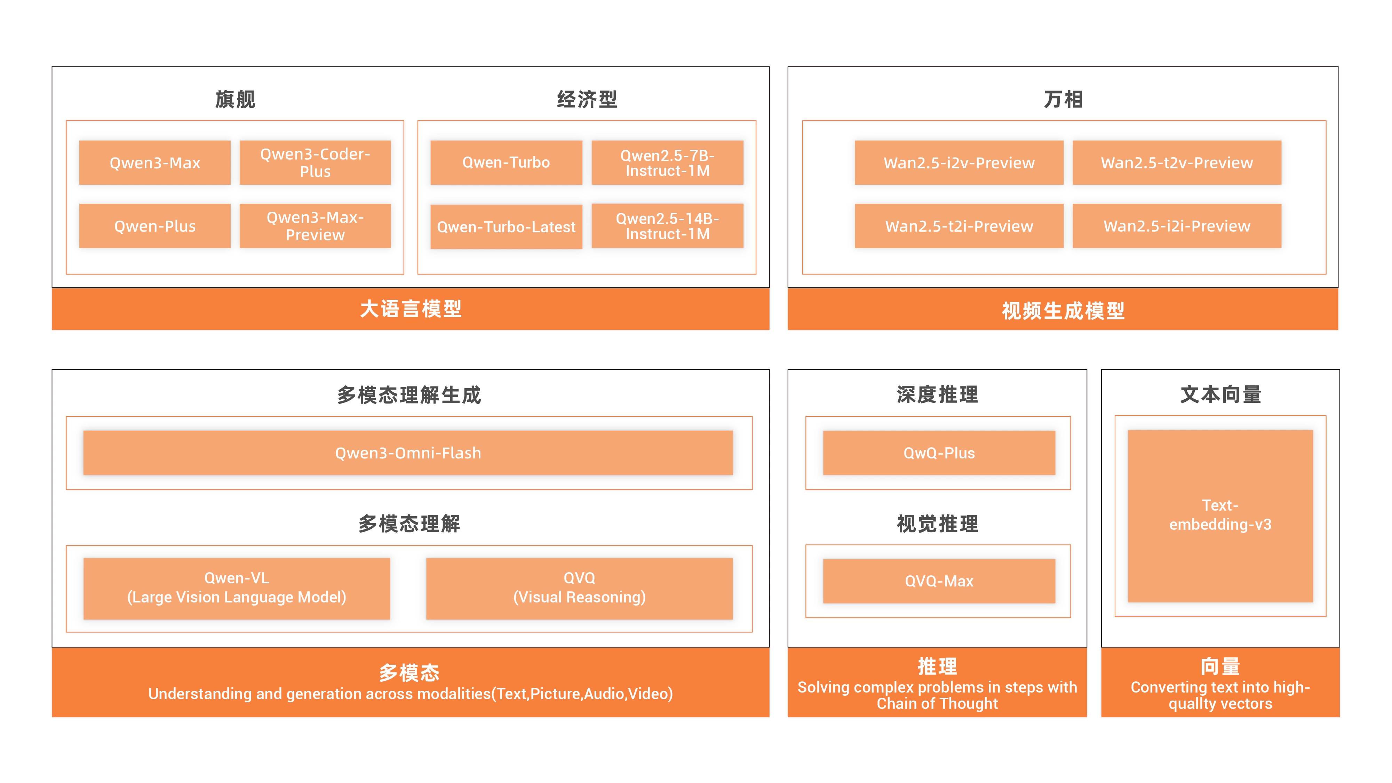This screenshot has width=1392, height=783.
Task: Open the Text-embedding-v3 box
Action: tap(1220, 516)
